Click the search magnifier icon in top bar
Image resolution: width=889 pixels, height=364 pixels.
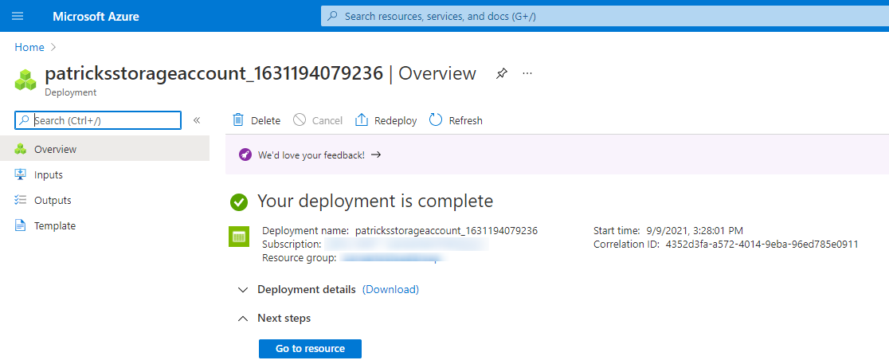coord(333,17)
